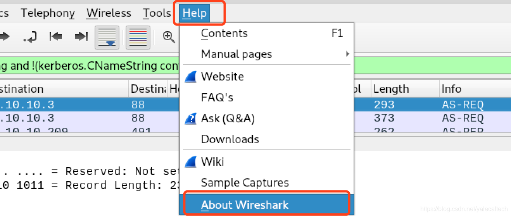This screenshot has height=216, width=511.
Task: Click the forward arrow toolbar icon
Action: point(5,37)
